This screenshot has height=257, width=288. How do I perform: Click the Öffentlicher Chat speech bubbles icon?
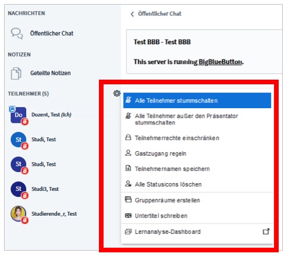click(x=17, y=33)
